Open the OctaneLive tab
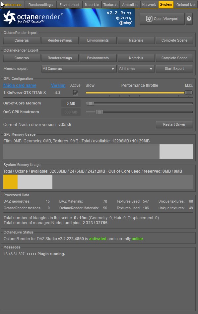Image resolution: width=198 pixels, height=314 pixels. [x=185, y=5]
